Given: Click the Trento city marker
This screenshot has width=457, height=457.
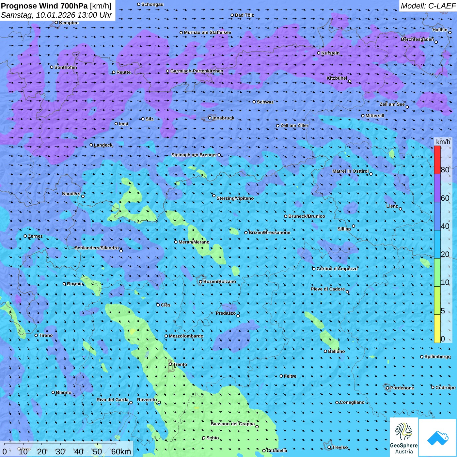Looking at the screenshot, I should [x=170, y=364].
